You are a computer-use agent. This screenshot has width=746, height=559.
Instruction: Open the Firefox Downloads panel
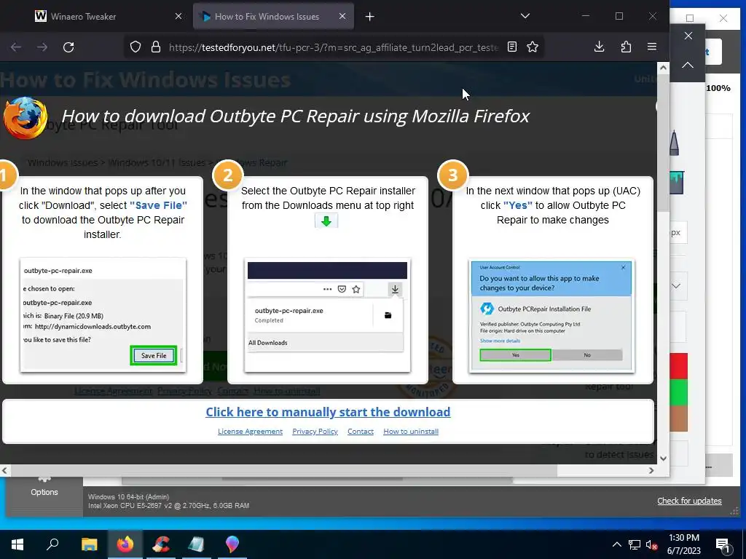pyautogui.click(x=600, y=47)
